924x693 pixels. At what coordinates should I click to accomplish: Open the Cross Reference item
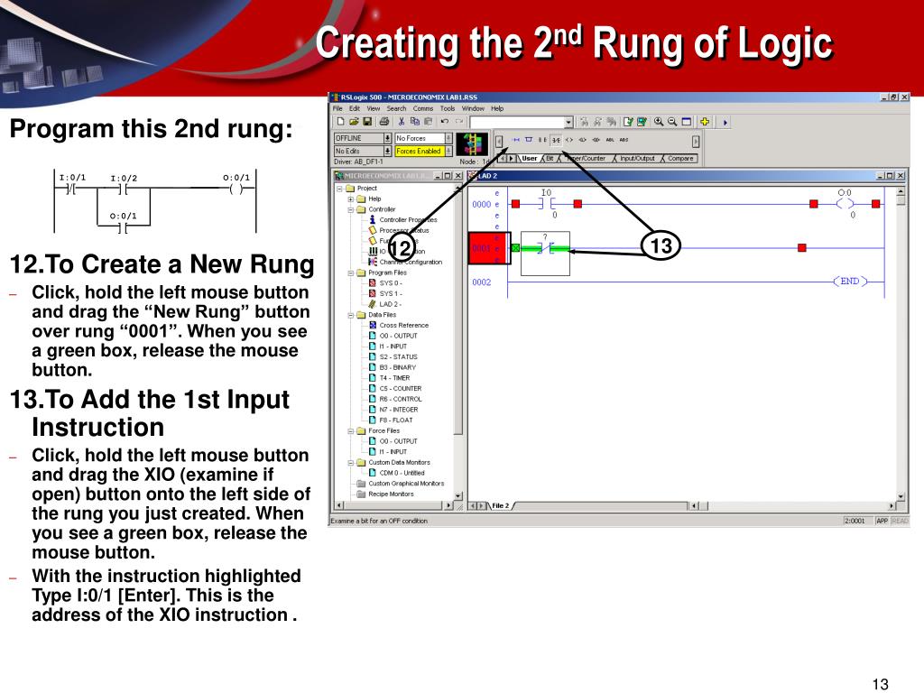403,325
